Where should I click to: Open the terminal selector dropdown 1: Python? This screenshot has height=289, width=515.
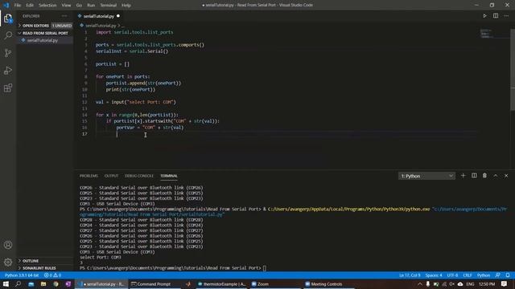[426, 176]
